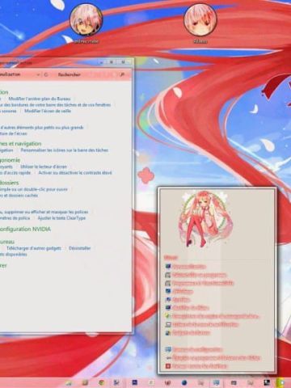Click the refresh button beside the address bar
The width and height of the screenshot is (291, 388).
coord(46,74)
